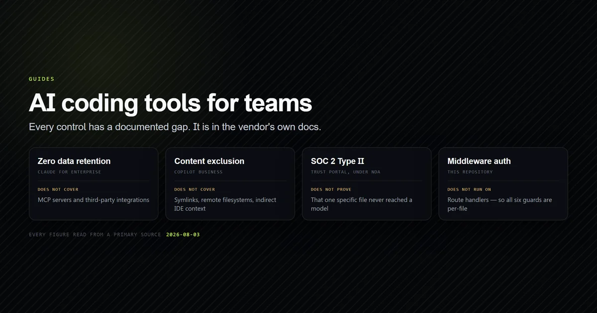Open the SOC 2 Type II card title
The width and height of the screenshot is (597, 313).
[338, 161]
